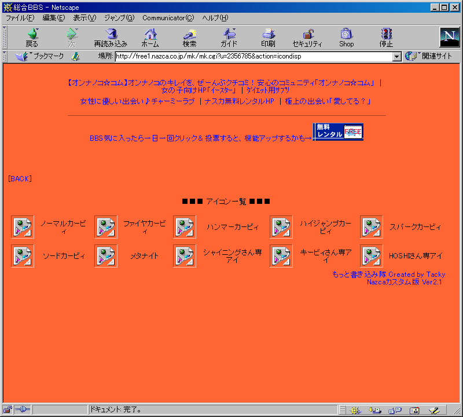Click the Forward (次) toolbar button
463x417 pixels.
[x=72, y=38]
